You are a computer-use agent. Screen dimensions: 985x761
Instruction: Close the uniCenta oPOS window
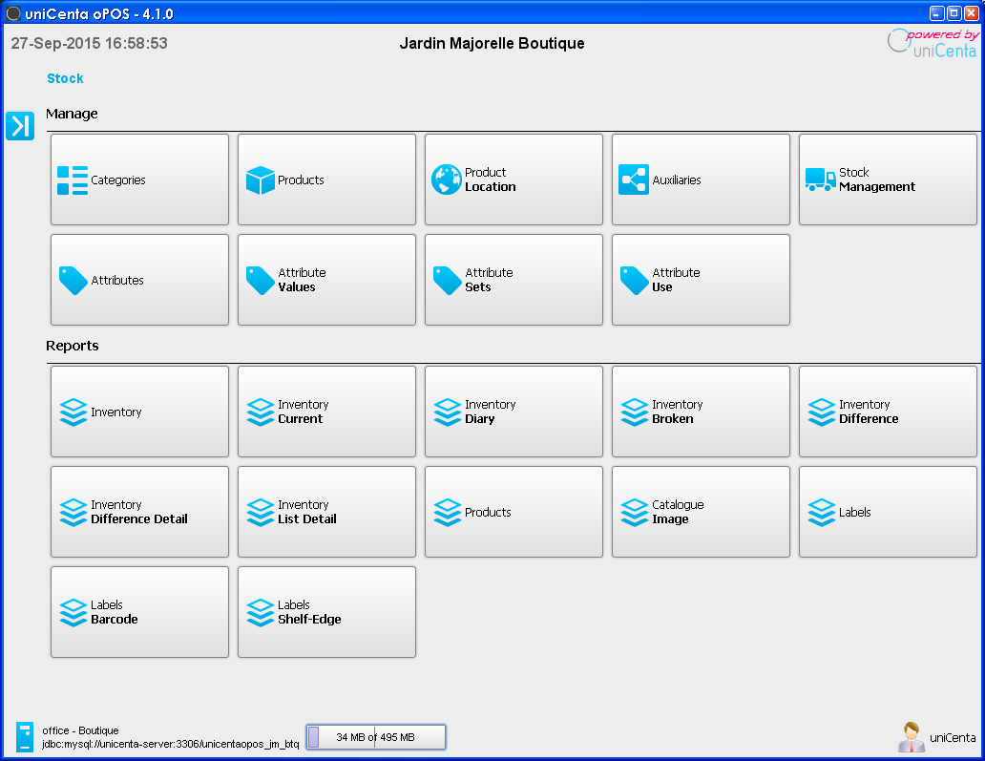pos(972,13)
